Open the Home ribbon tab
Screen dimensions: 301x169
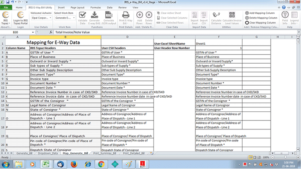(19, 7)
